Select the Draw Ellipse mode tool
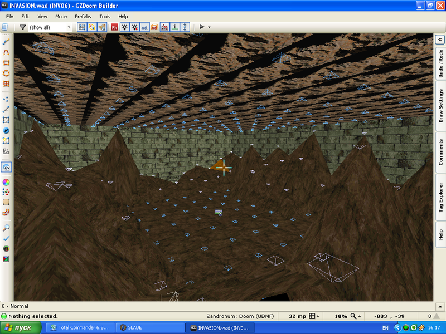The image size is (446, 334). click(x=6, y=73)
